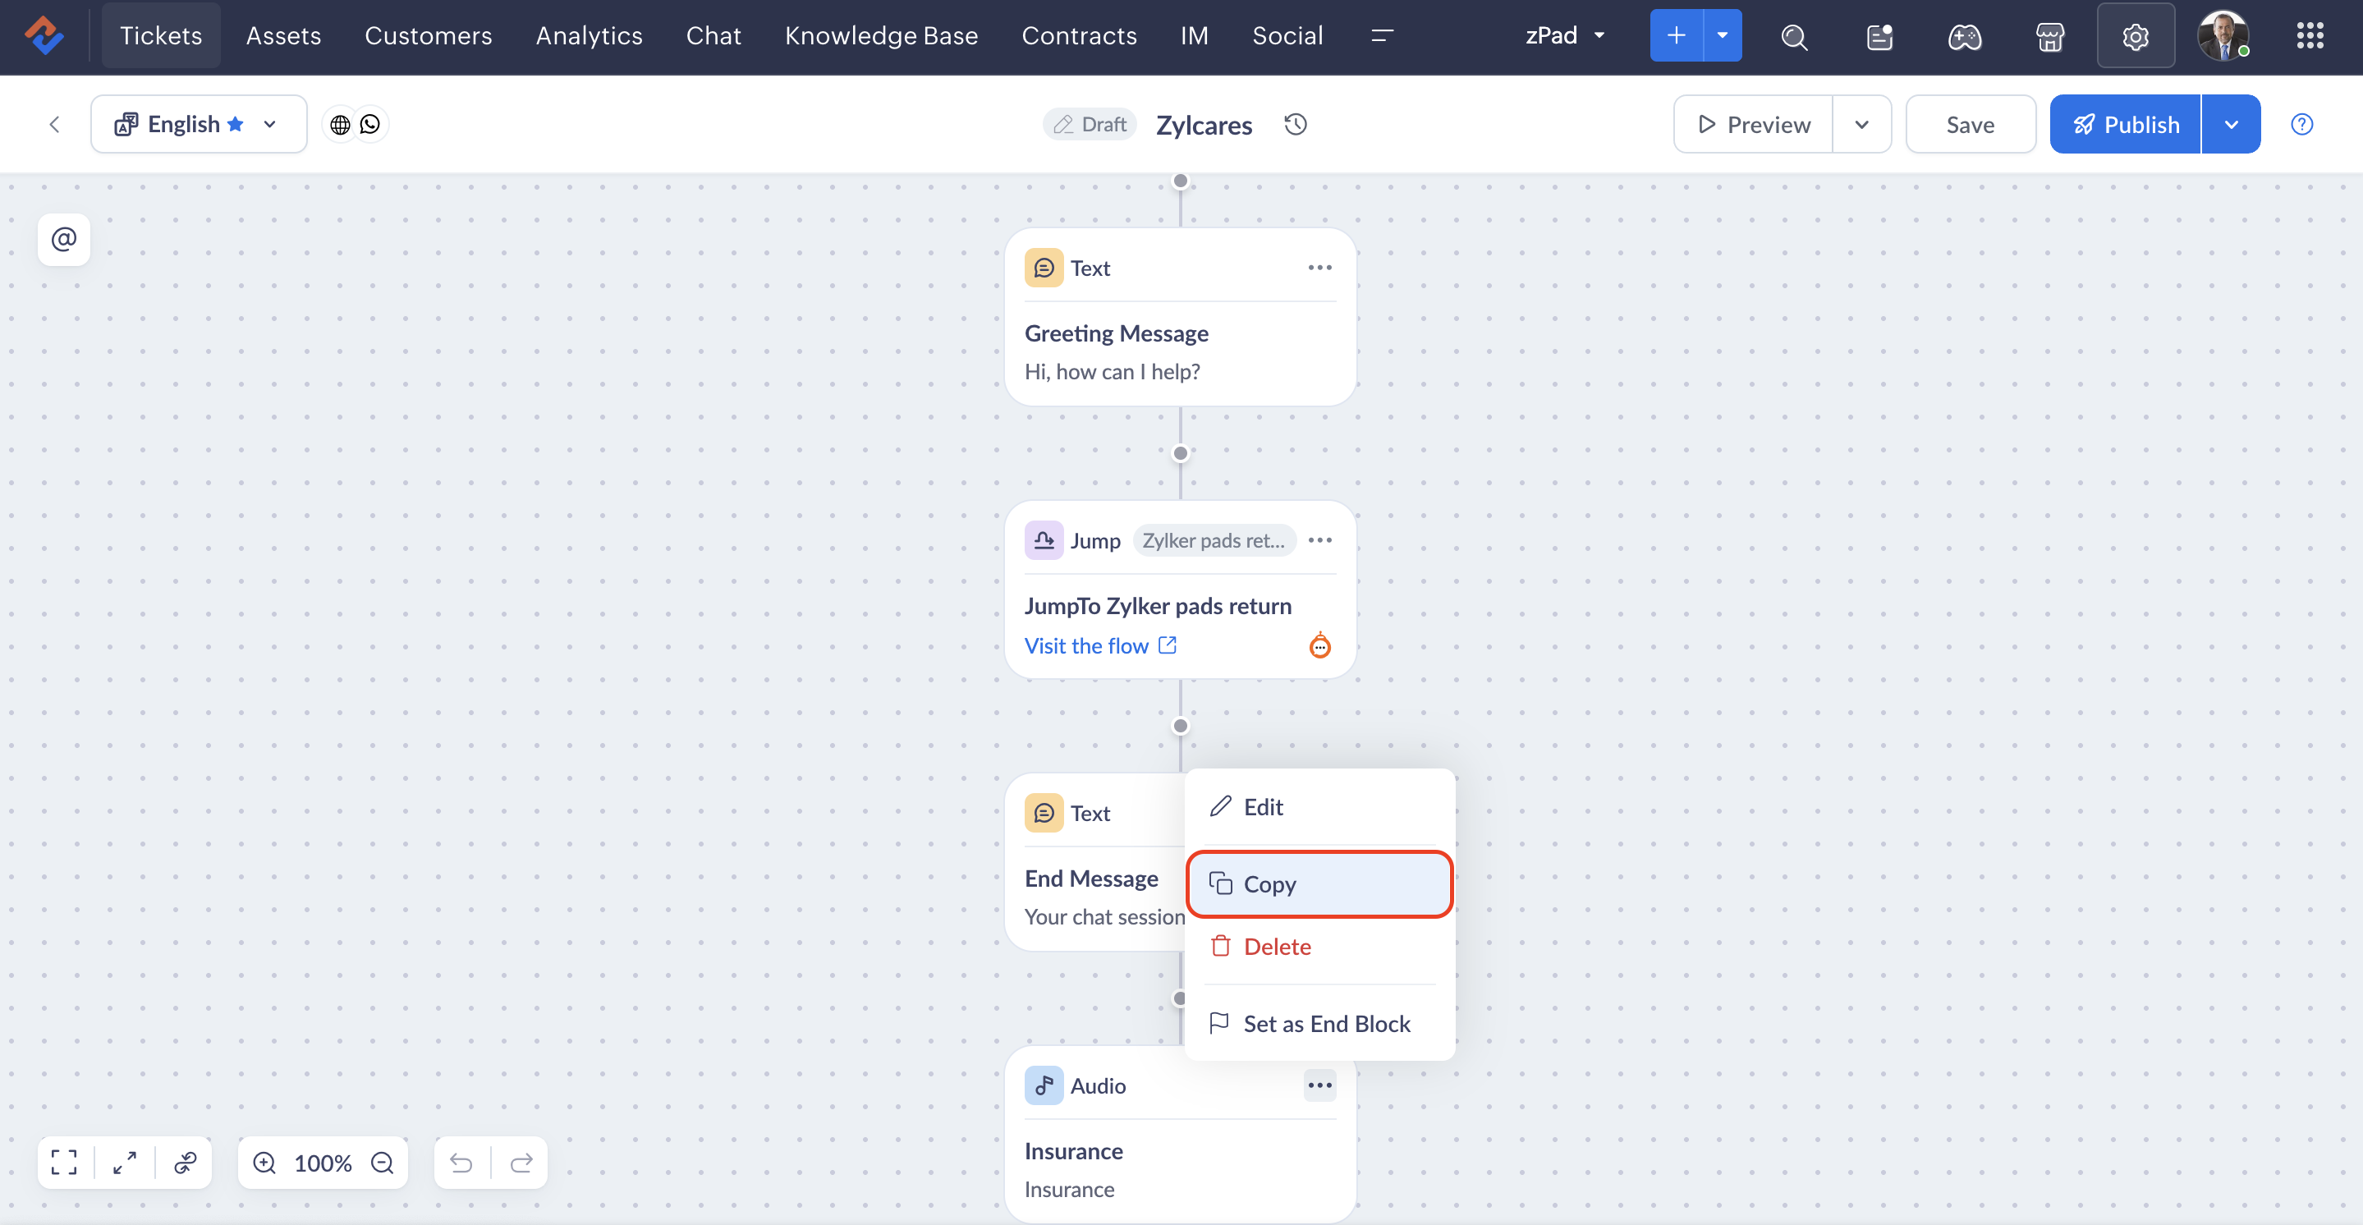Undo the last canvas action
Image resolution: width=2363 pixels, height=1225 pixels.
point(461,1162)
